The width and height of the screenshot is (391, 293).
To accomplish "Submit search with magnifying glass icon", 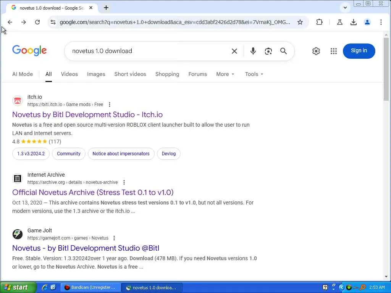I will [283, 51].
